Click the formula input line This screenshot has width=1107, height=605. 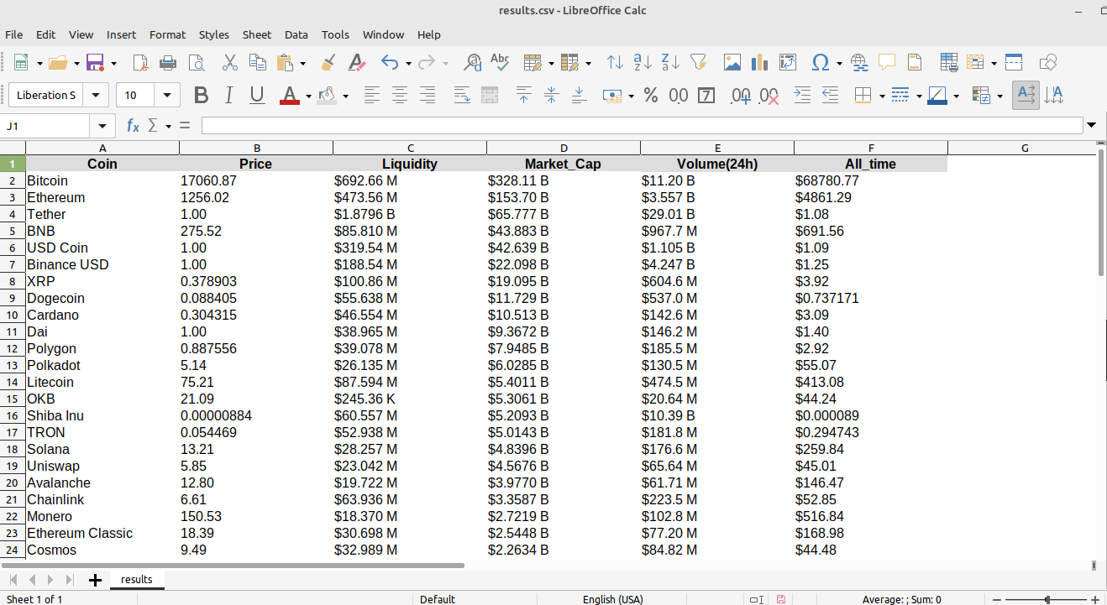click(642, 126)
